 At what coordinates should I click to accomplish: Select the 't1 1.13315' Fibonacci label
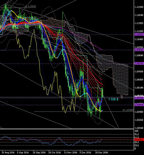[30, 6]
